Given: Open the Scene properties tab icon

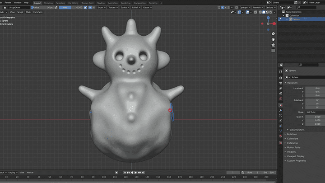Looking at the screenshot, I should (x=281, y=94).
